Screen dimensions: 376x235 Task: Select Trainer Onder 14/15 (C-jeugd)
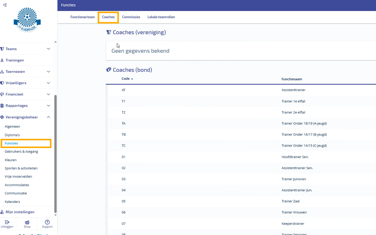(x=241, y=146)
